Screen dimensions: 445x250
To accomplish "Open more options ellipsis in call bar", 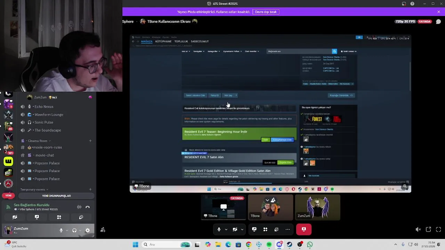I will click(x=288, y=229).
